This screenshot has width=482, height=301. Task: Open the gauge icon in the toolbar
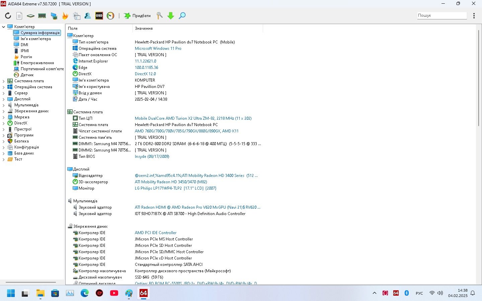tap(110, 16)
